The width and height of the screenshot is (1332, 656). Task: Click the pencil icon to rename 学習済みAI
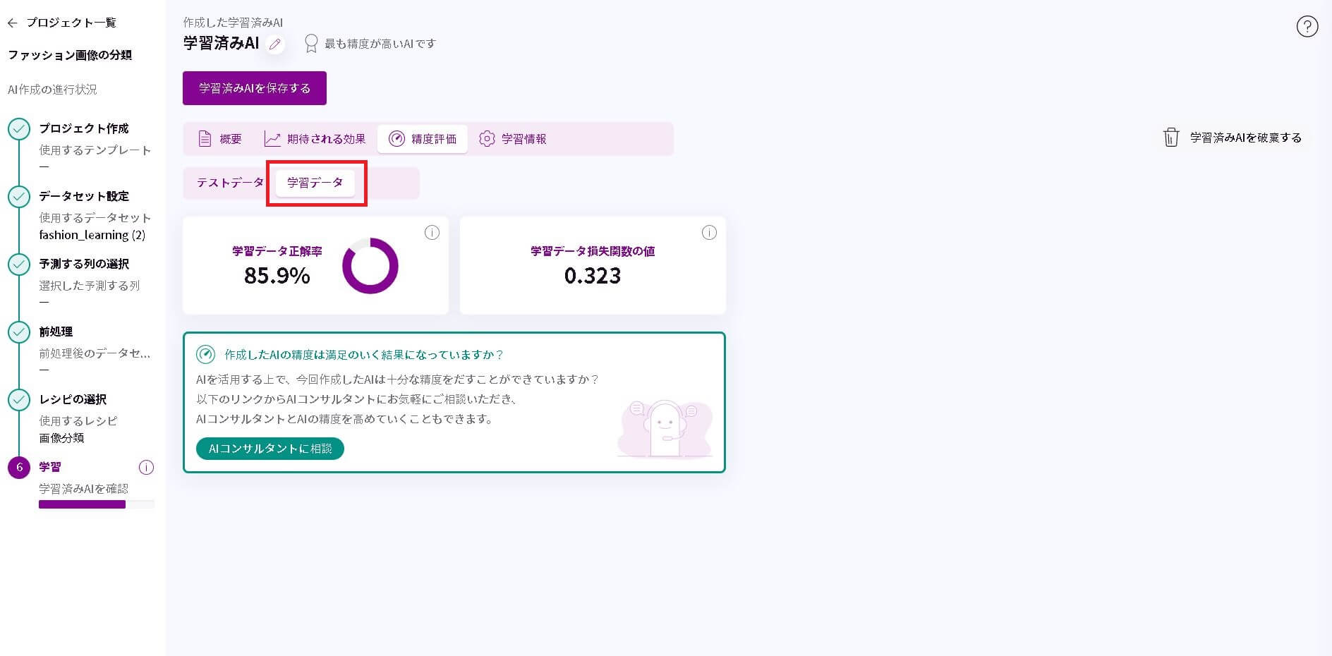pos(275,44)
